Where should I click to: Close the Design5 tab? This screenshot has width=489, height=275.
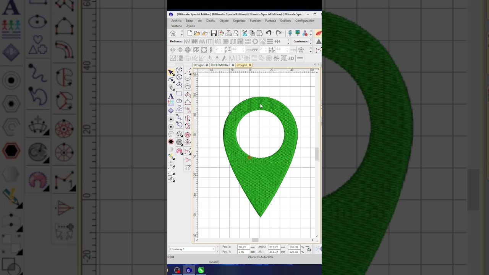point(250,65)
